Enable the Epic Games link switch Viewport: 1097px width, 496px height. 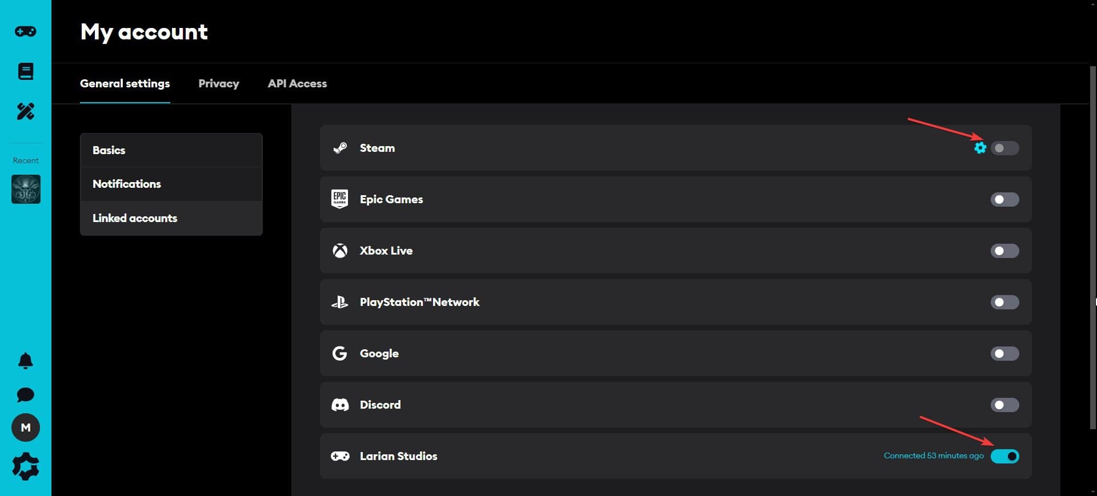[x=1005, y=199]
